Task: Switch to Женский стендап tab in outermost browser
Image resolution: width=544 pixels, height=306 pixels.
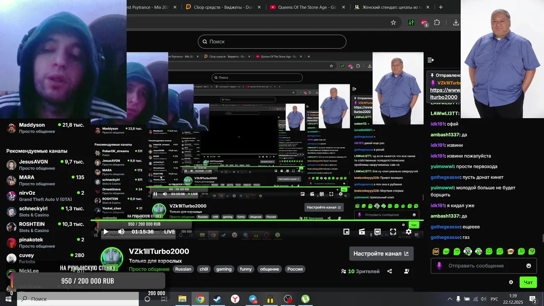Action: 391,7
